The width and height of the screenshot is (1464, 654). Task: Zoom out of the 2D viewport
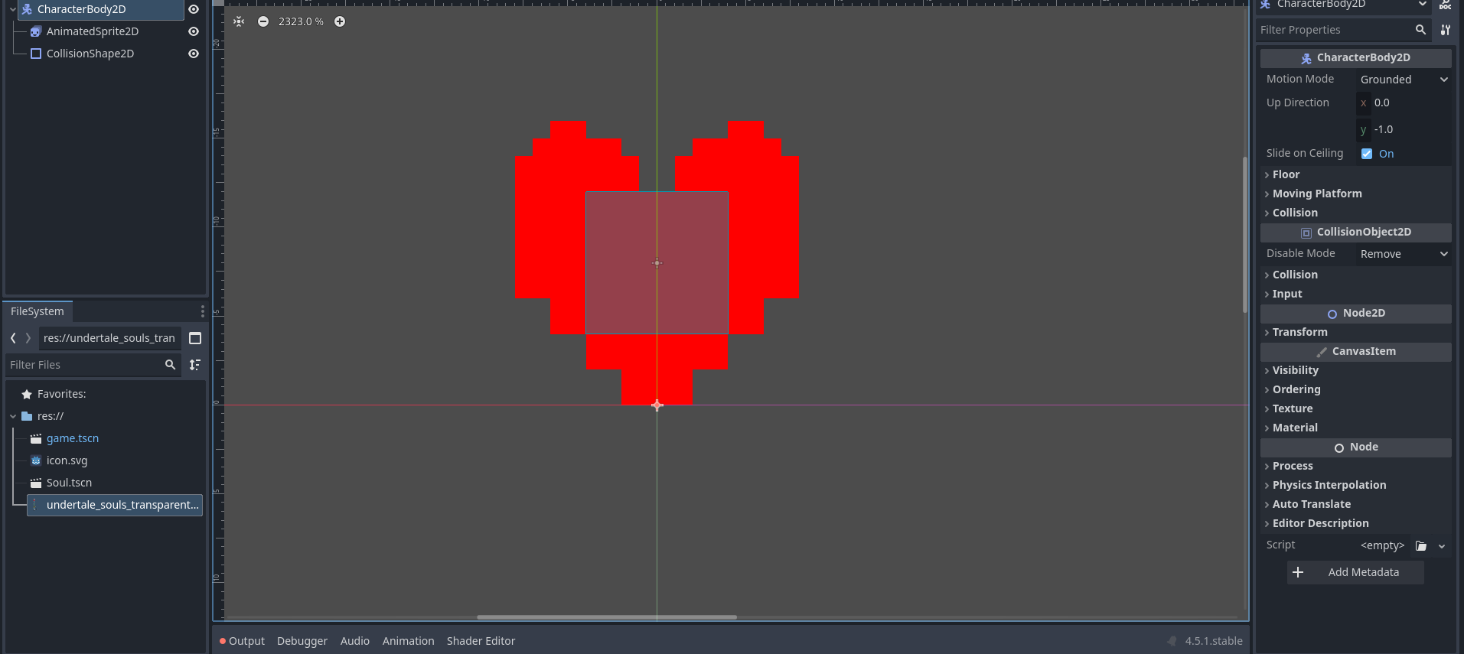[x=263, y=21]
